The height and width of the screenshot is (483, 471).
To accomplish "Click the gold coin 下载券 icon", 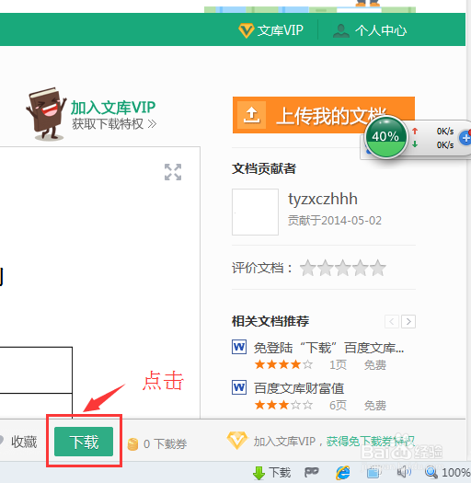I will click(132, 444).
